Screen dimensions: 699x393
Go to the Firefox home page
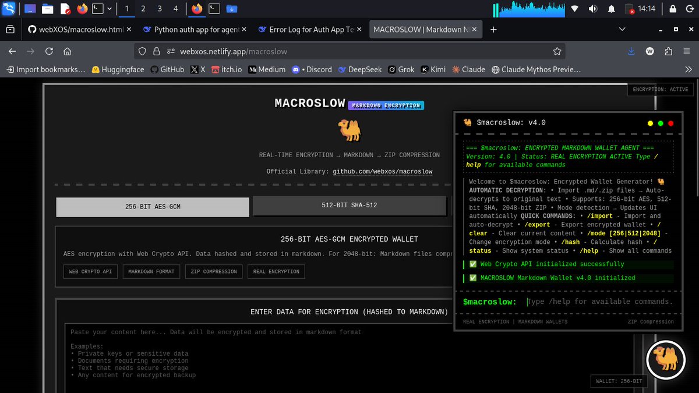point(68,51)
